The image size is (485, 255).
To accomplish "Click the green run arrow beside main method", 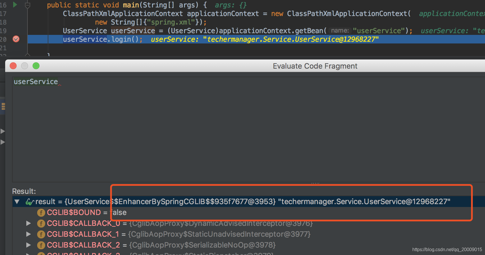I will click(15, 5).
